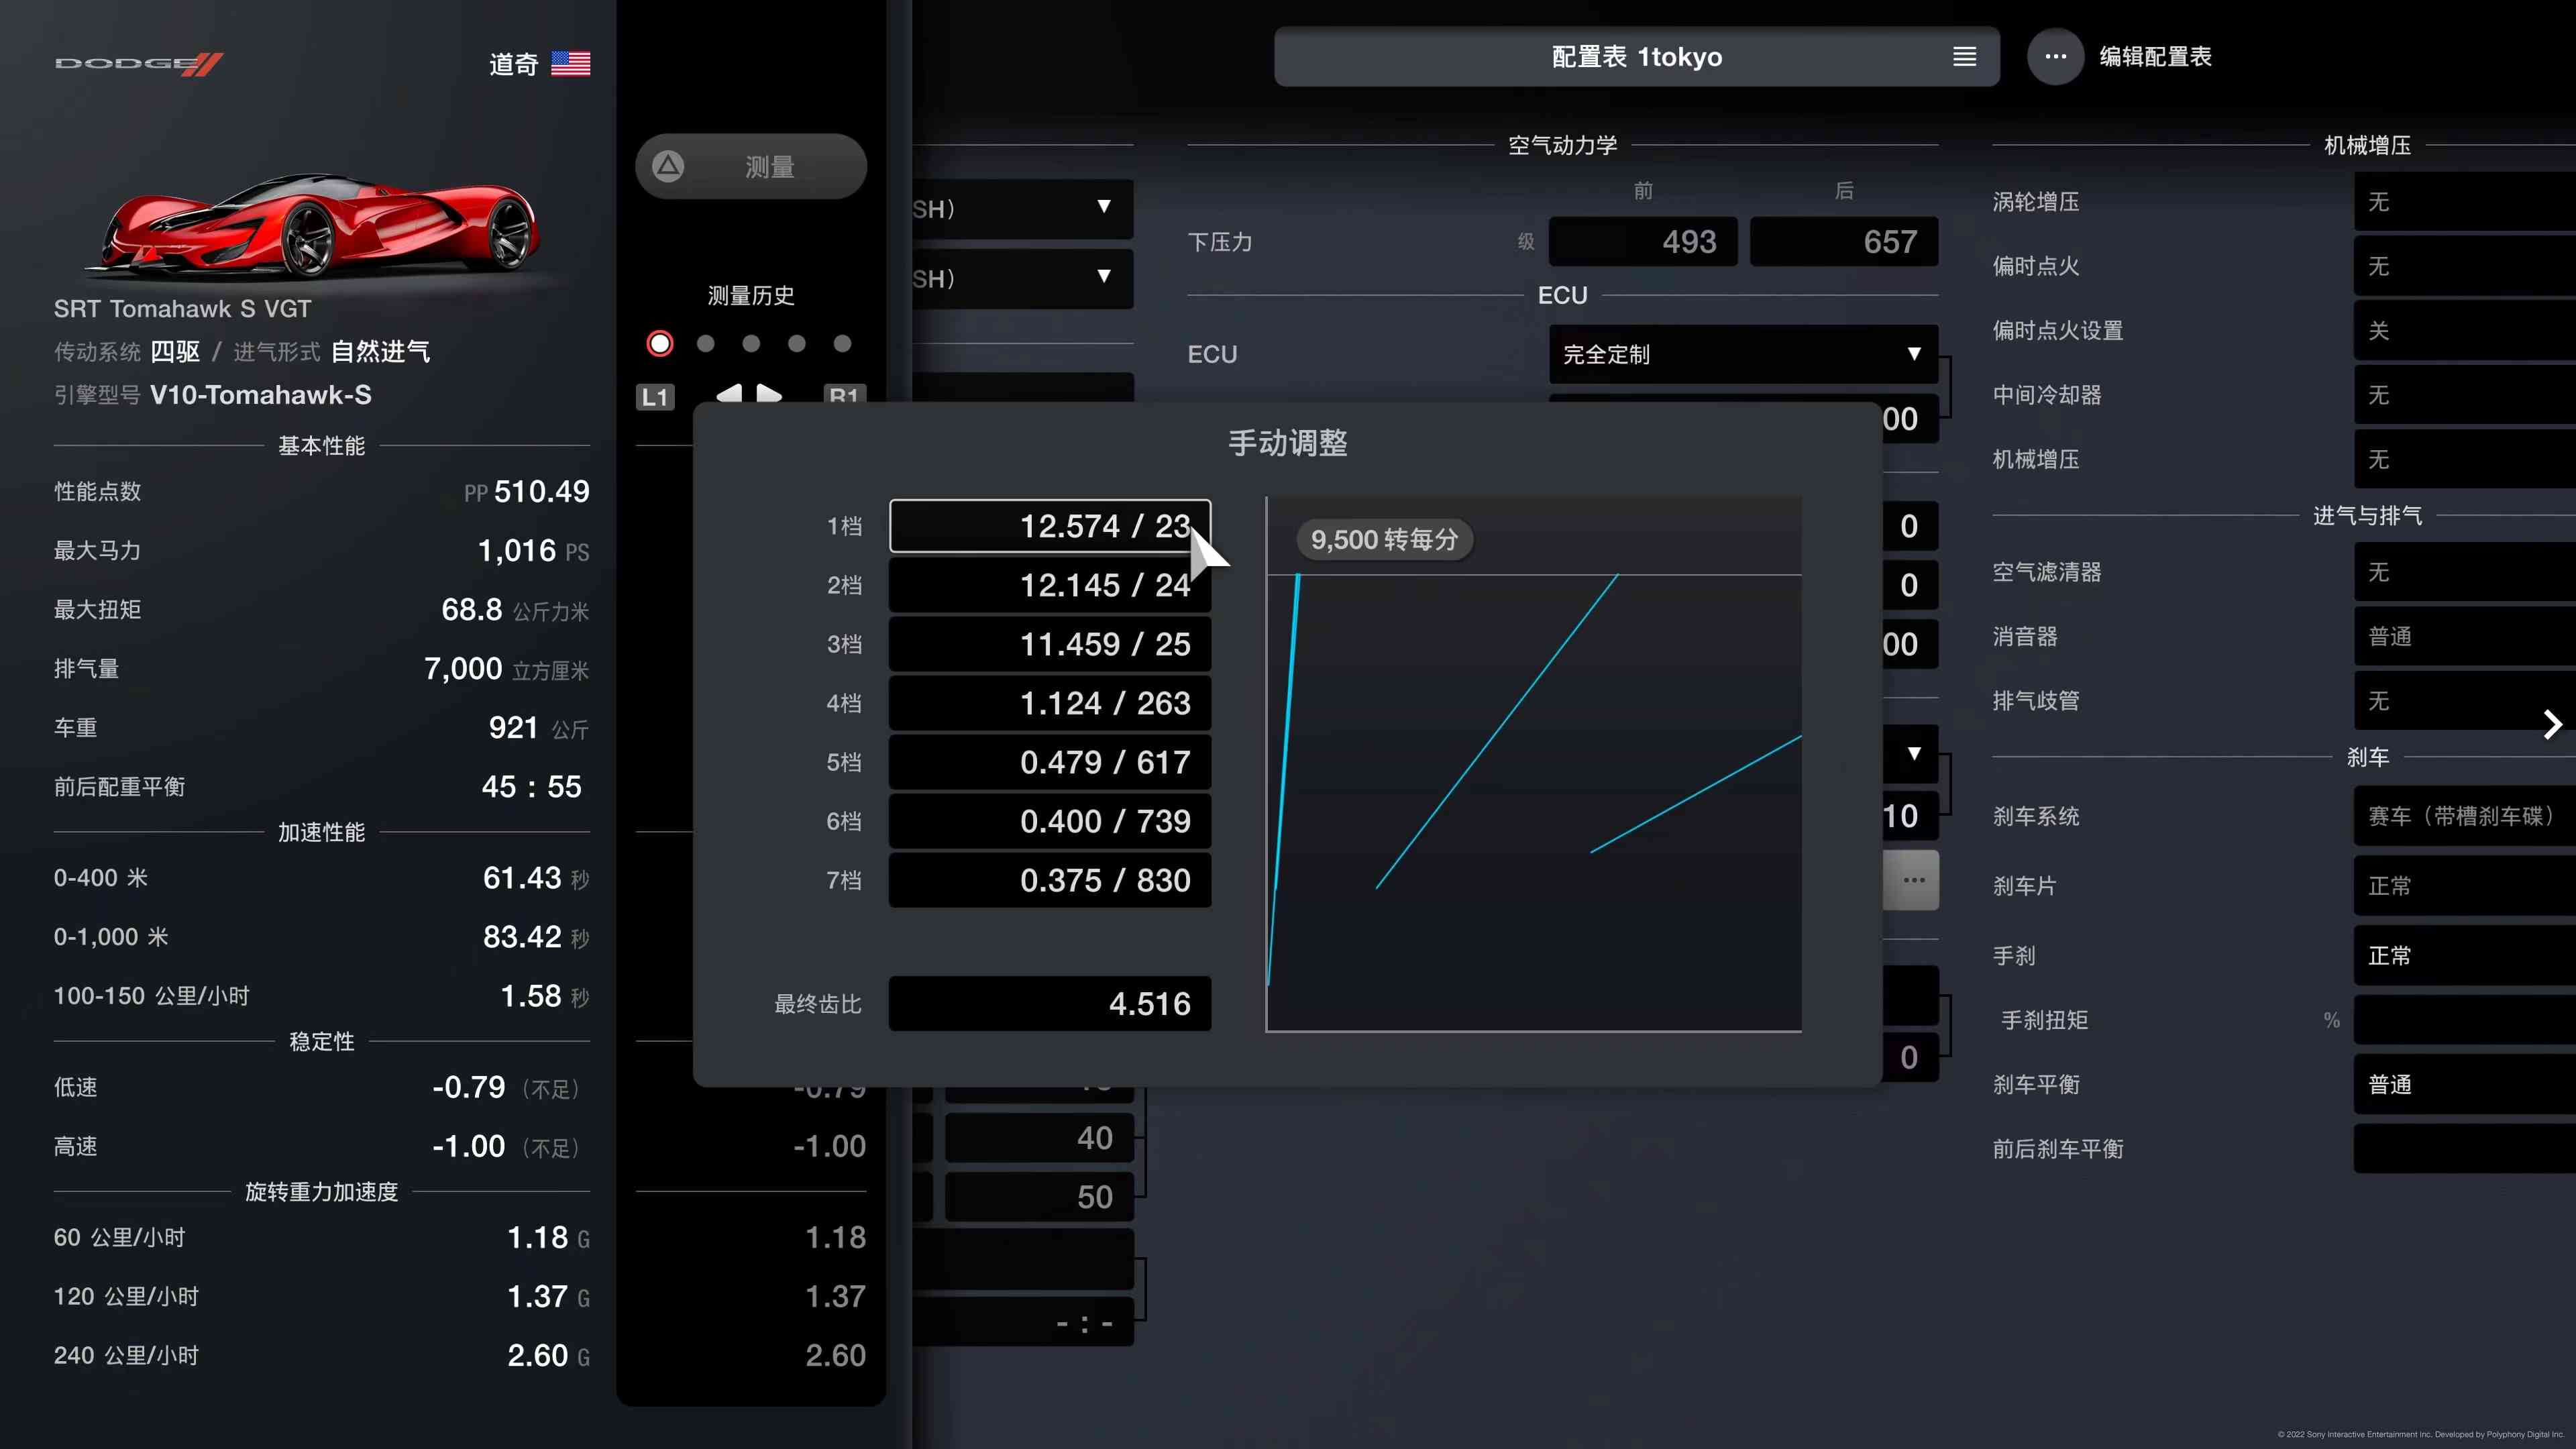Select 3rd gear ratio 11.459 / 25 field
This screenshot has width=2576, height=1449.
tap(1050, 644)
